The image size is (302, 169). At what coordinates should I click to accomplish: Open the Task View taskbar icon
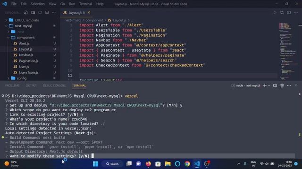click(x=129, y=164)
